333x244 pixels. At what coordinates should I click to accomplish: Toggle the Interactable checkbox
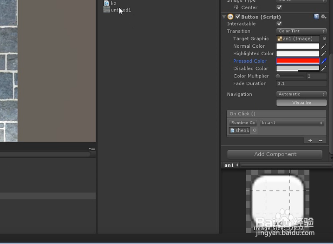279,24
